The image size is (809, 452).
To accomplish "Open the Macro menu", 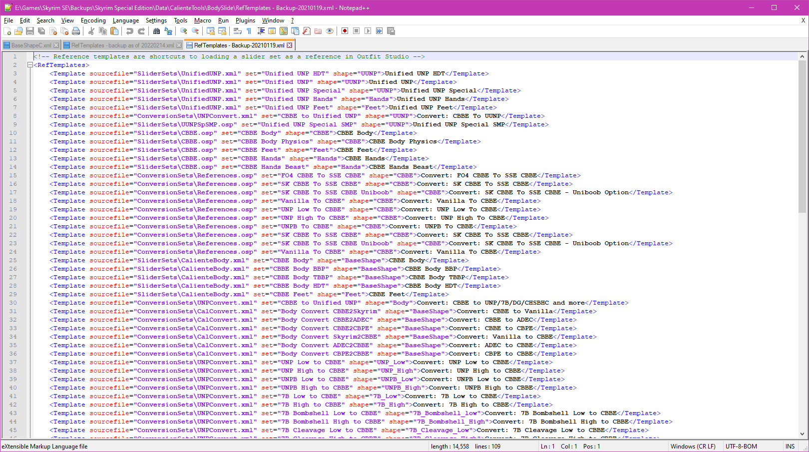I will pyautogui.click(x=203, y=20).
